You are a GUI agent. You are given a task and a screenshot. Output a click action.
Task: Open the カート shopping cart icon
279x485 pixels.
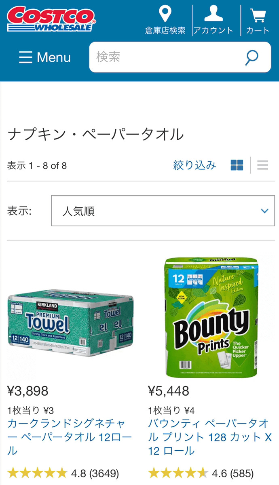(x=258, y=15)
